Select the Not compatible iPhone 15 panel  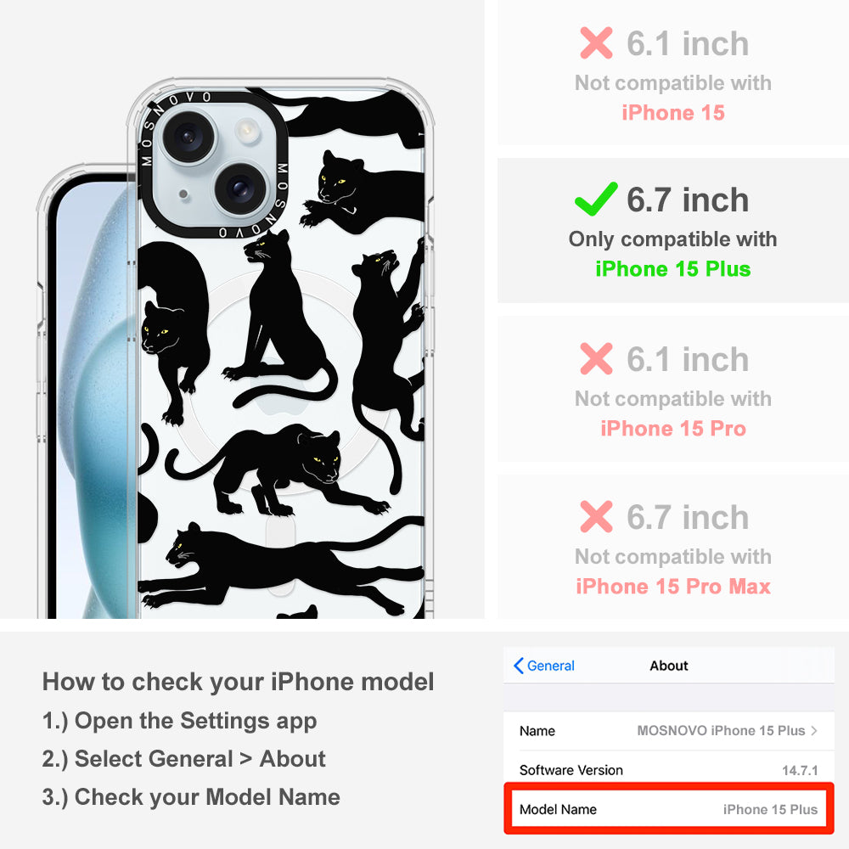point(673,73)
